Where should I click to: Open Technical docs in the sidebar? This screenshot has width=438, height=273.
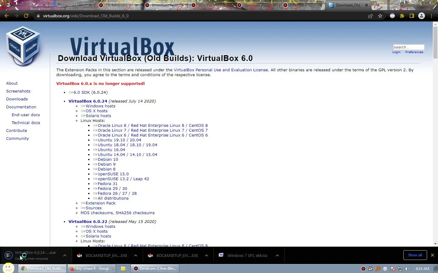(x=26, y=123)
